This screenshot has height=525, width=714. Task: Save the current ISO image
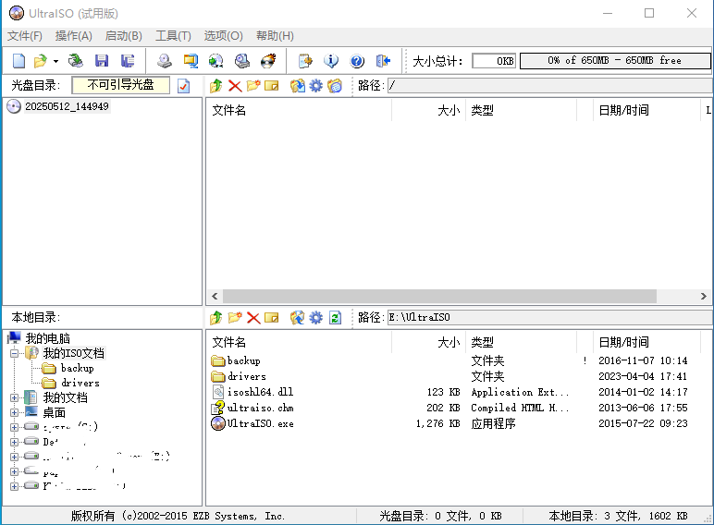pos(102,60)
